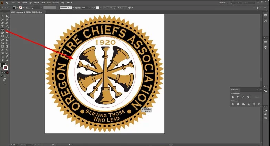Select the Symbol Sprayer tool
Viewport: 270px width, 146px height.
2,53
